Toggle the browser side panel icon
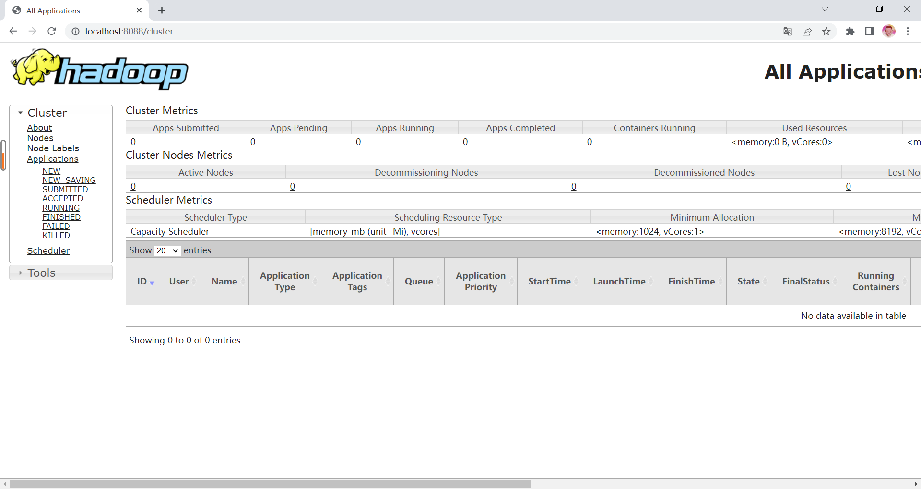This screenshot has width=921, height=489. [869, 31]
